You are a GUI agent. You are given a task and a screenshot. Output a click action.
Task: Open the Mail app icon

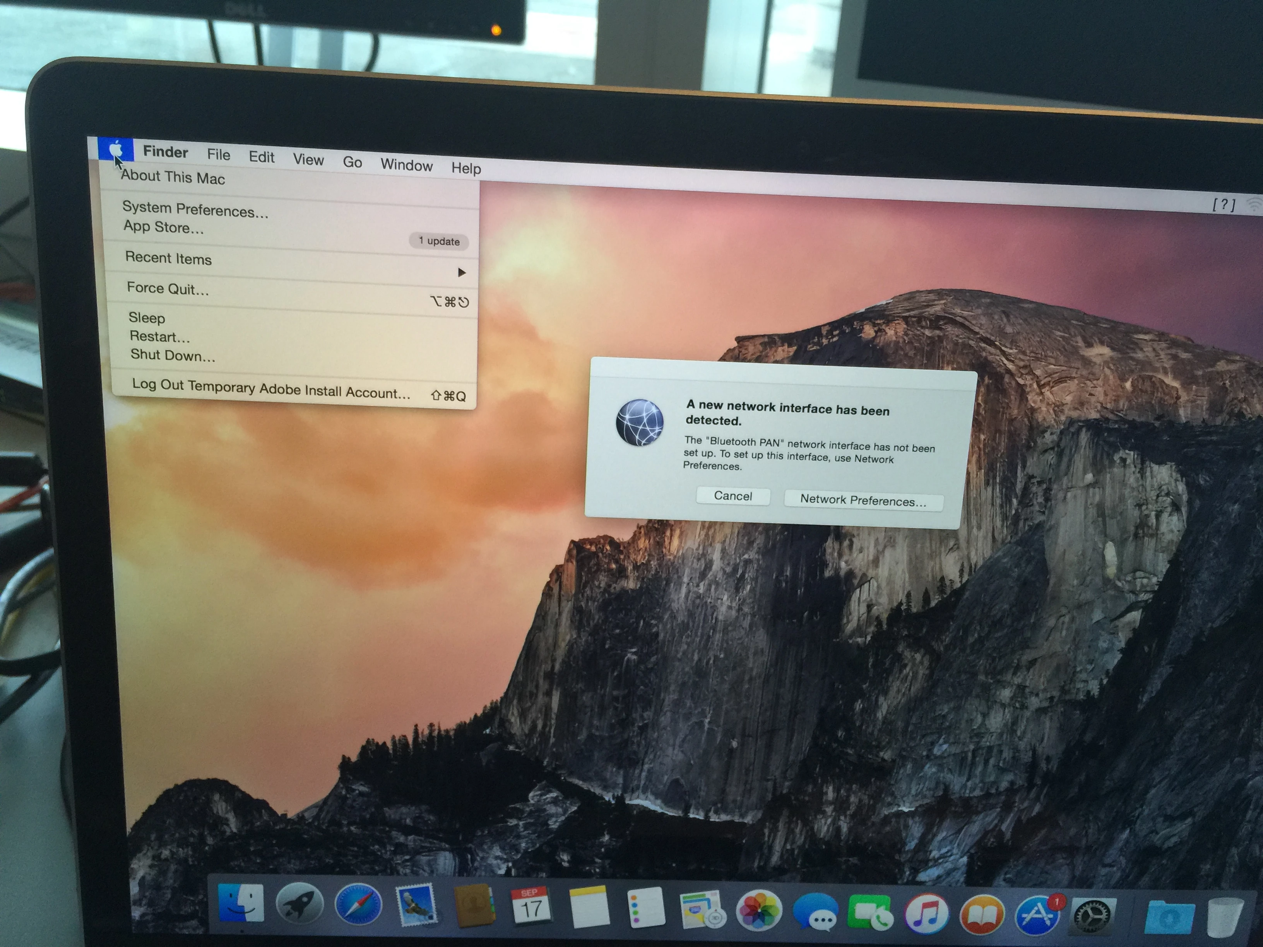click(x=416, y=905)
